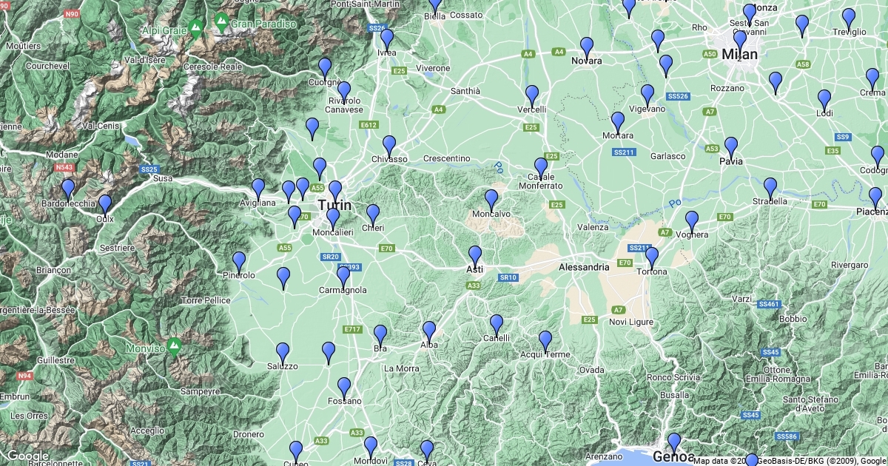Click the marker pin at Pavia
Screen dimensions: 888x466
coord(731,149)
